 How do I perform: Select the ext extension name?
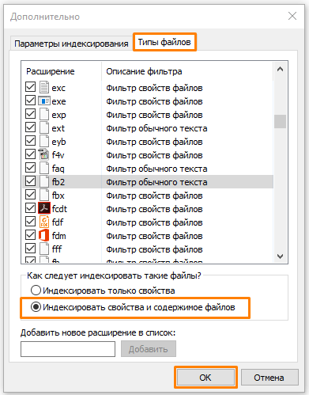tap(58, 128)
